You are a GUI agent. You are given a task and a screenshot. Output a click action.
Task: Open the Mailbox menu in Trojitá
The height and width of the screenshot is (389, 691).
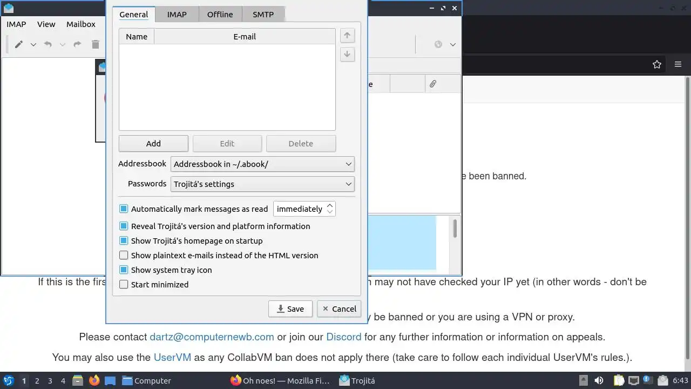click(x=81, y=24)
